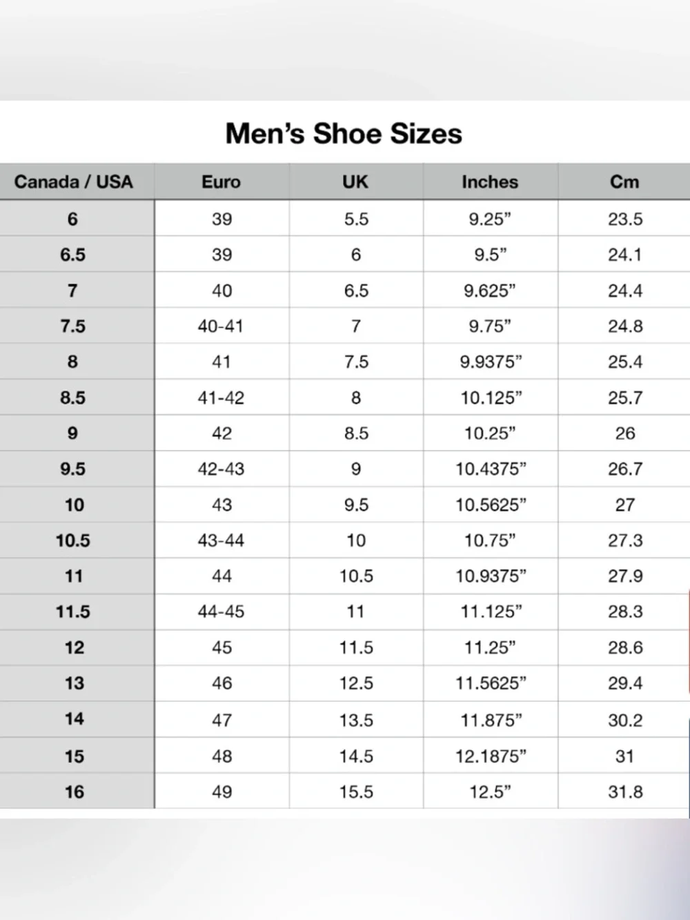
Task: Select the Euro column header
Action: click(221, 182)
